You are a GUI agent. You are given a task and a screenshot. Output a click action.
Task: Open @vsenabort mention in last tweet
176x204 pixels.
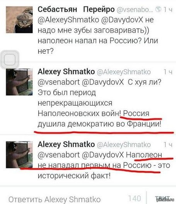tap(59, 155)
